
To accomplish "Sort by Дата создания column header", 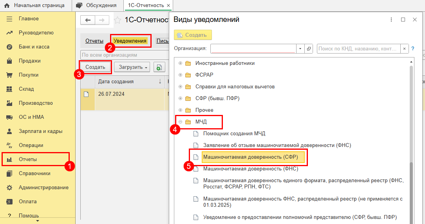I will pyautogui.click(x=130, y=82).
